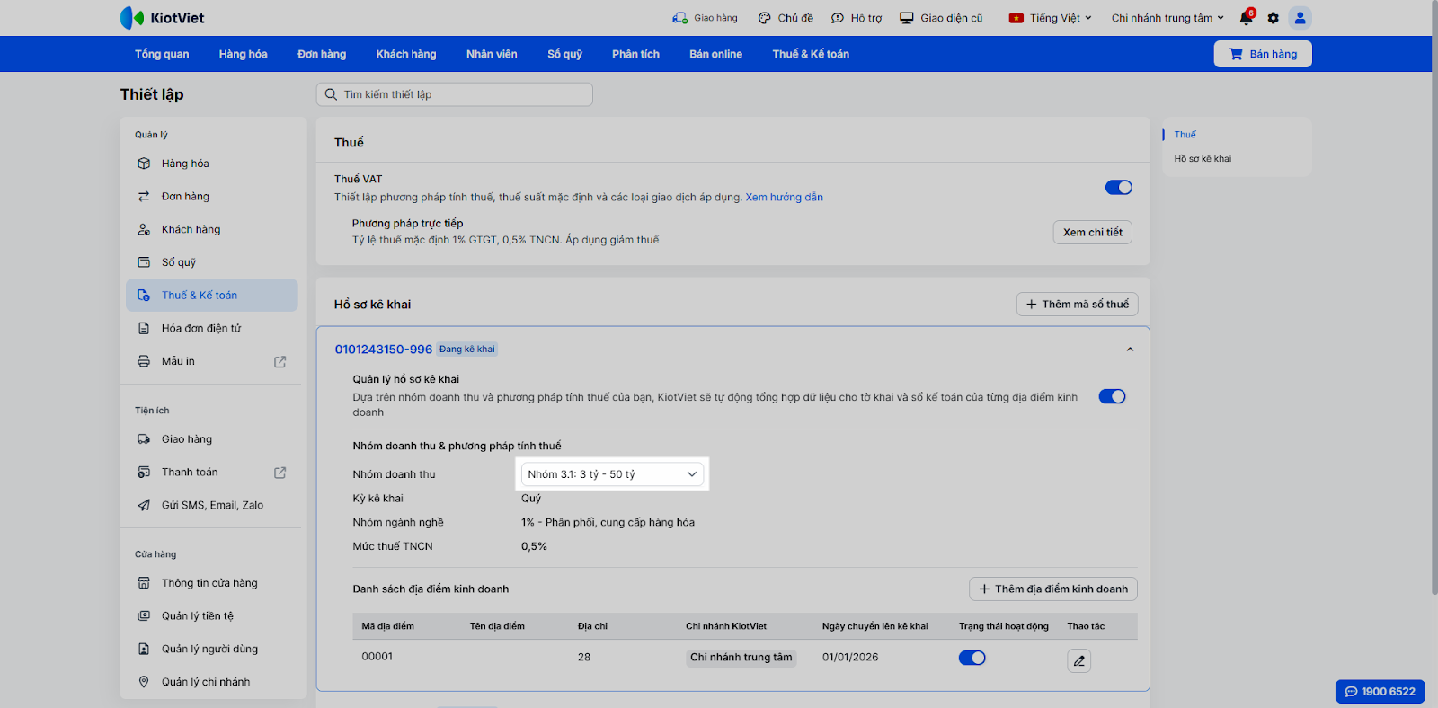Screen dimensions: 1438x708
Task: Click the Quản lý tiền tệ money icon
Action: [x=144, y=616]
